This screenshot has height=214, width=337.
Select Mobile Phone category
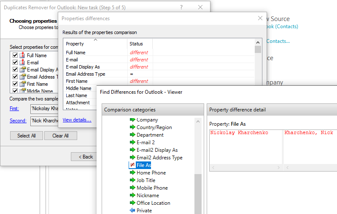click(152, 188)
